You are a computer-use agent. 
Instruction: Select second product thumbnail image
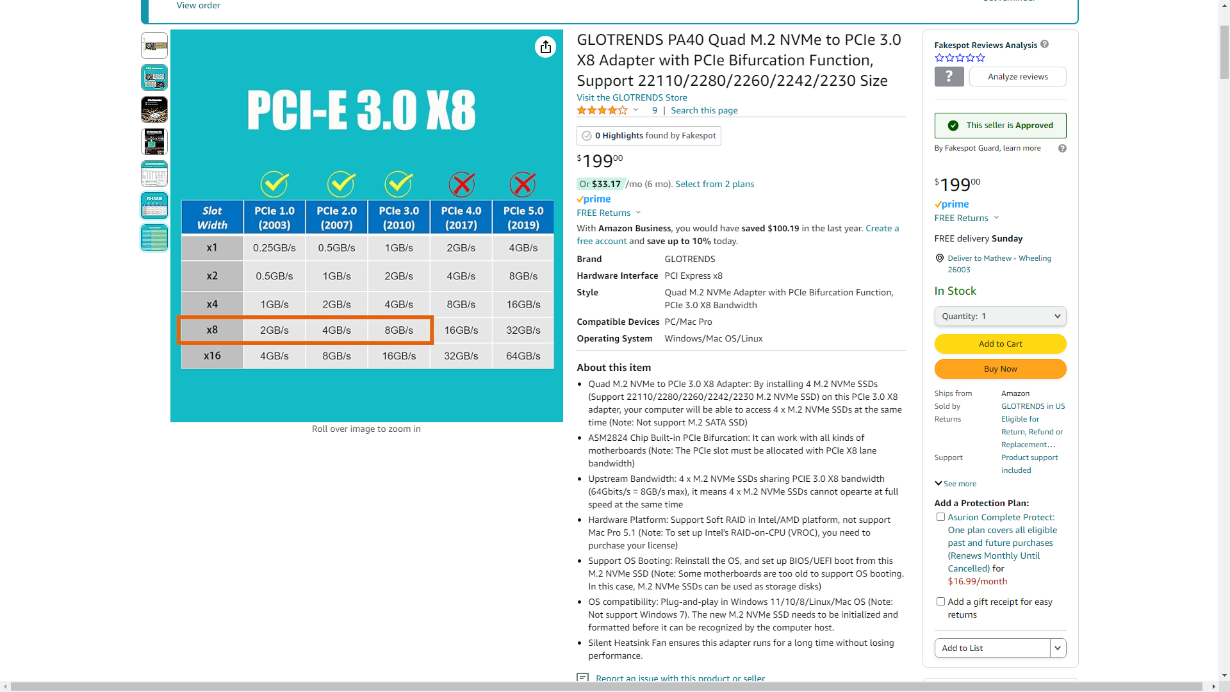154,78
